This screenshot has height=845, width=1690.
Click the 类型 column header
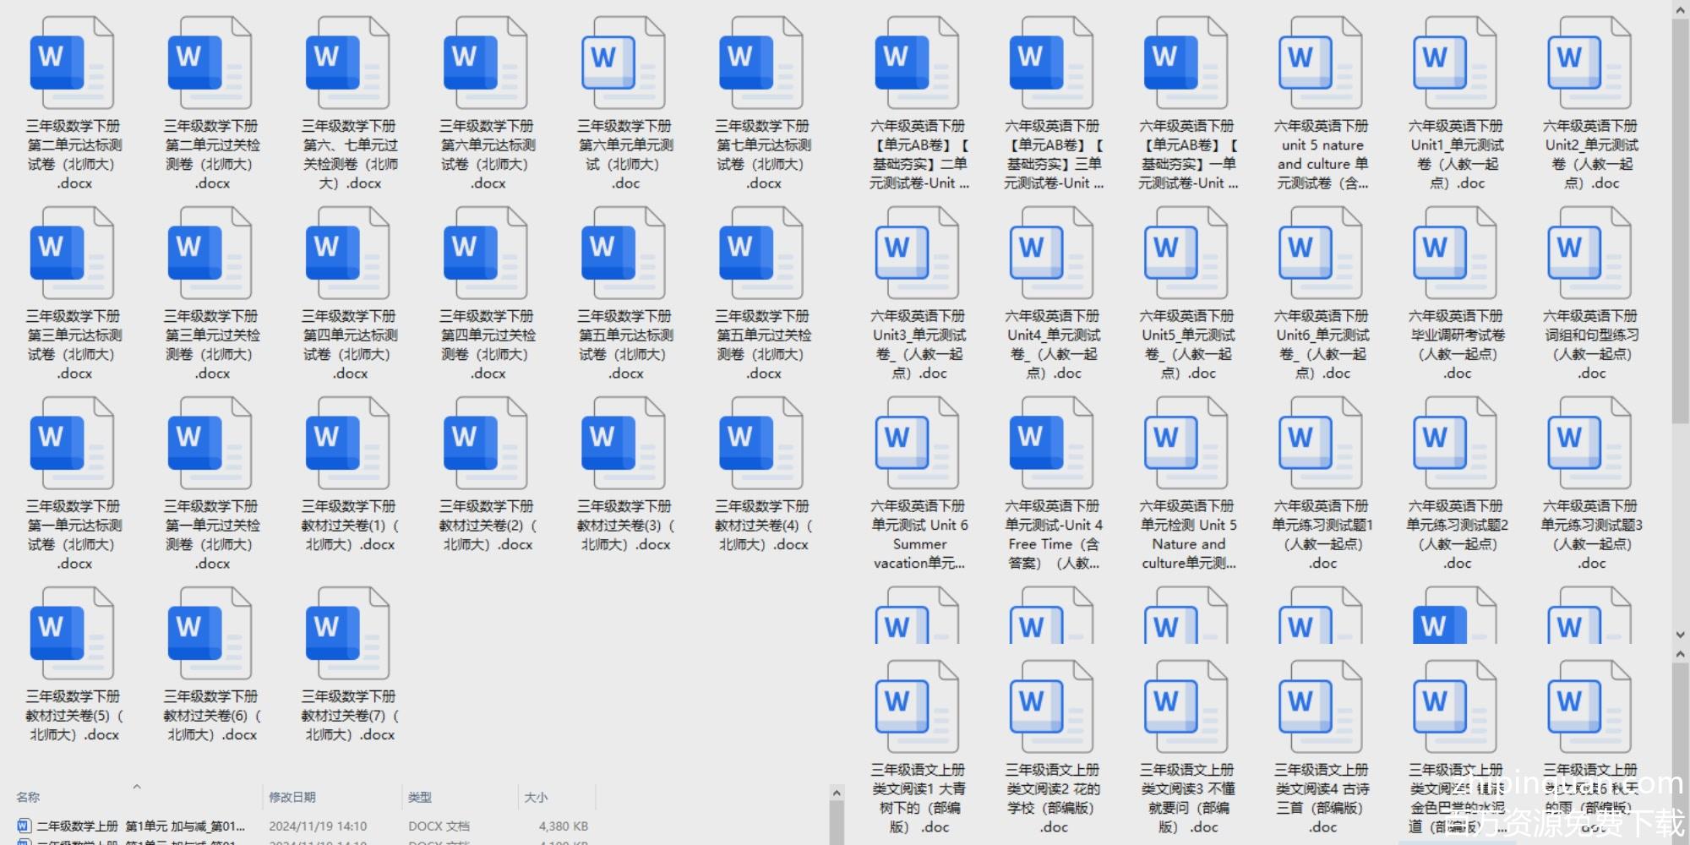tap(420, 797)
